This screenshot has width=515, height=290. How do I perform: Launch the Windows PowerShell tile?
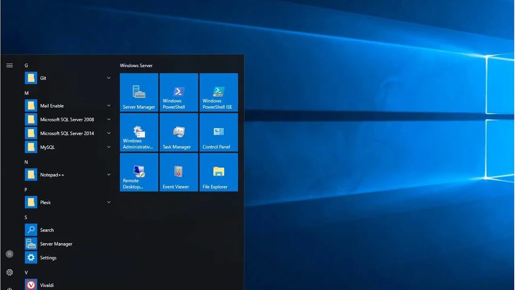[x=179, y=92]
